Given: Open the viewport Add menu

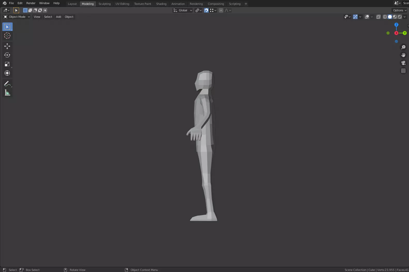Looking at the screenshot, I should tap(59, 17).
